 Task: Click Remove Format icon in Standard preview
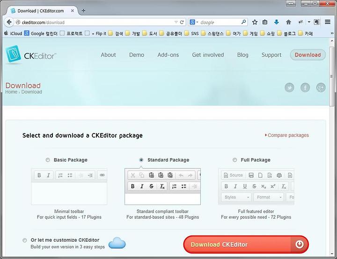pos(162,186)
